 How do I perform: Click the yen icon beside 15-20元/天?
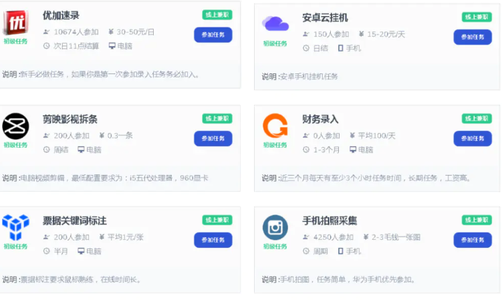point(361,34)
